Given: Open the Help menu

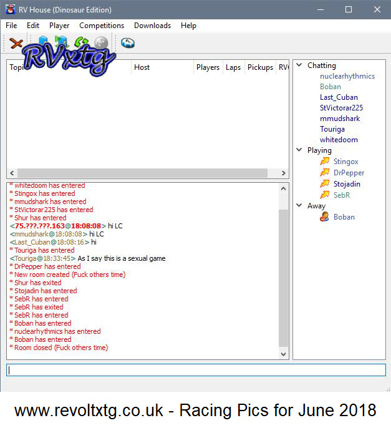Looking at the screenshot, I should [x=188, y=26].
